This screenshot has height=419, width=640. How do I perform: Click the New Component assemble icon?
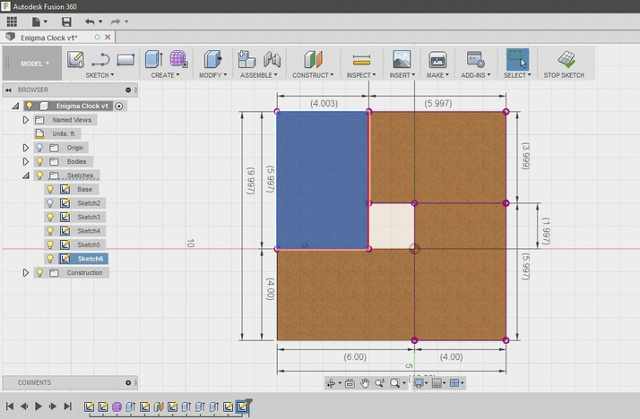(x=246, y=59)
